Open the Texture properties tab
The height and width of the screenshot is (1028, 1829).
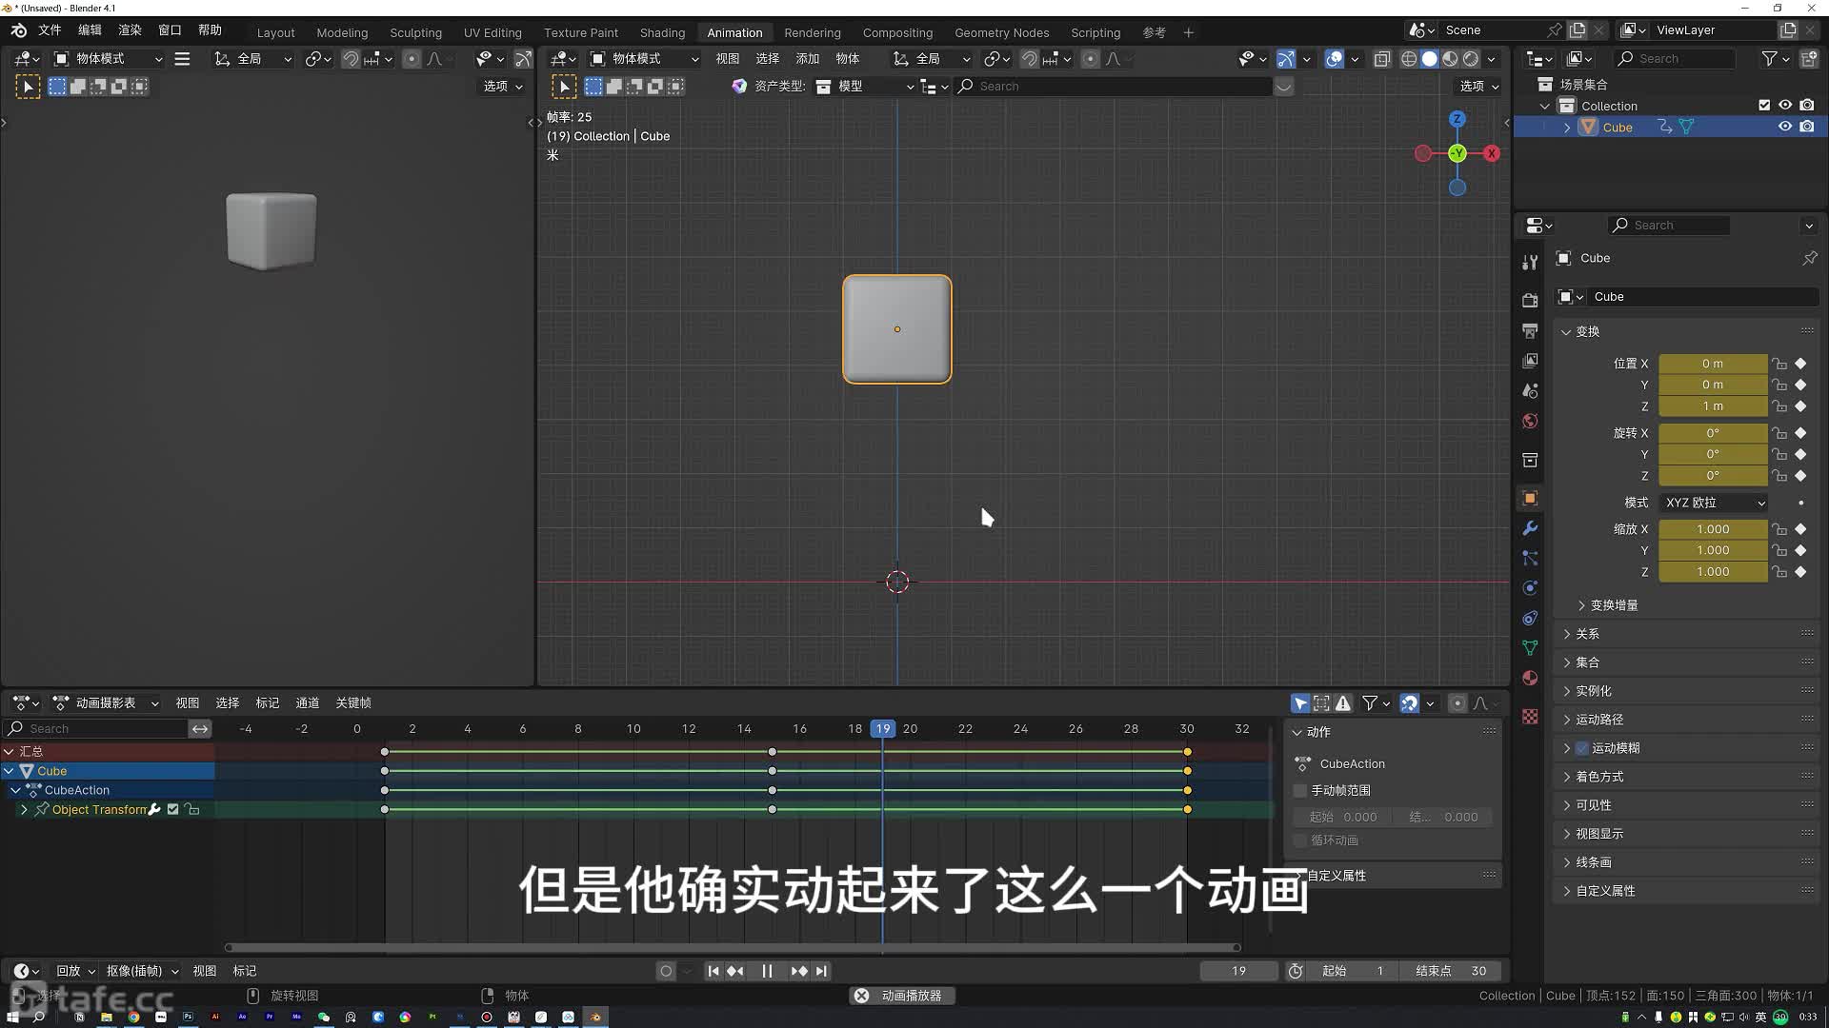[1530, 716]
